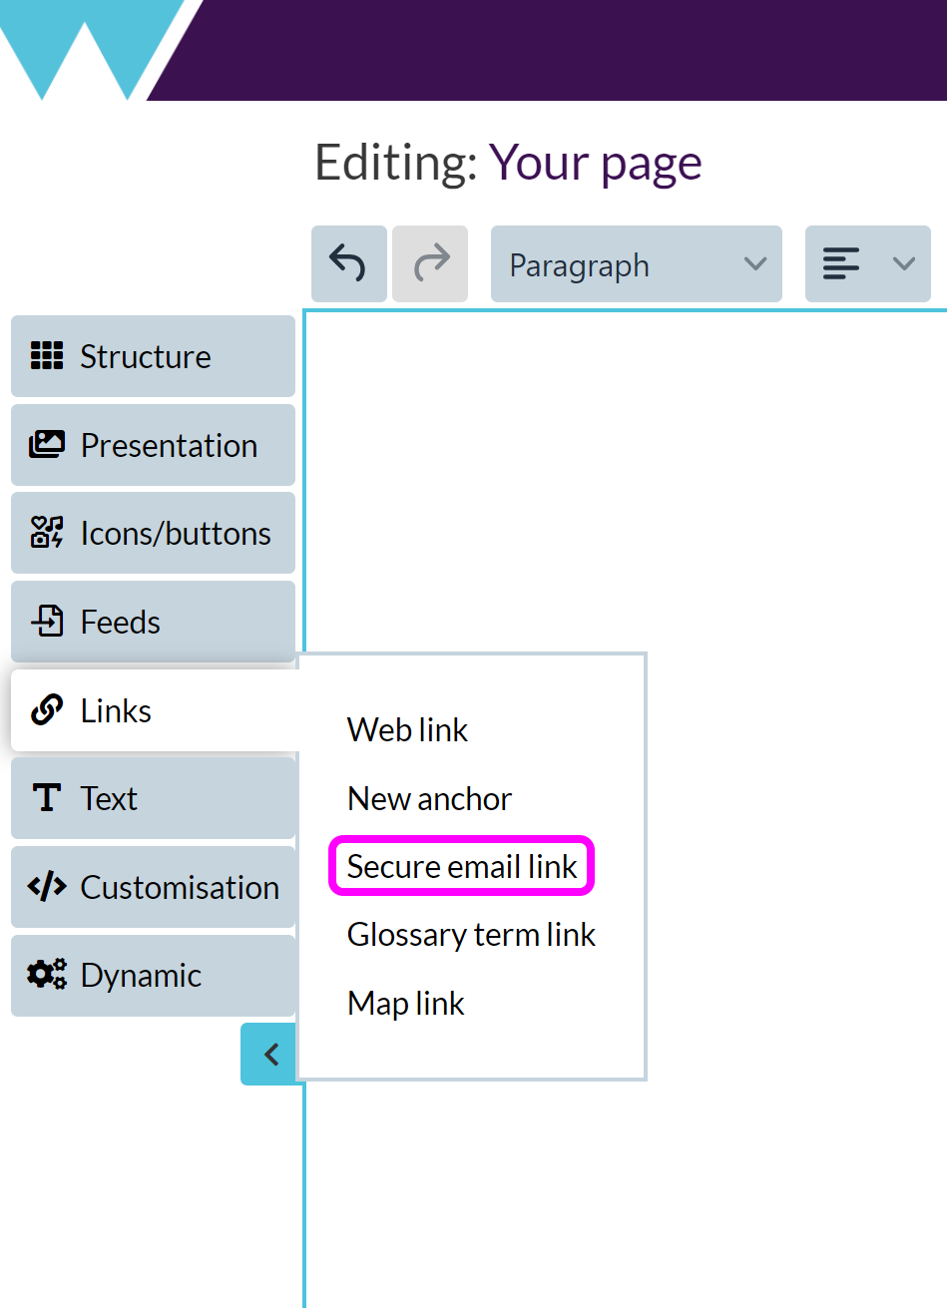
Task: Expand the text alignment dropdown
Action: pyautogui.click(x=867, y=264)
